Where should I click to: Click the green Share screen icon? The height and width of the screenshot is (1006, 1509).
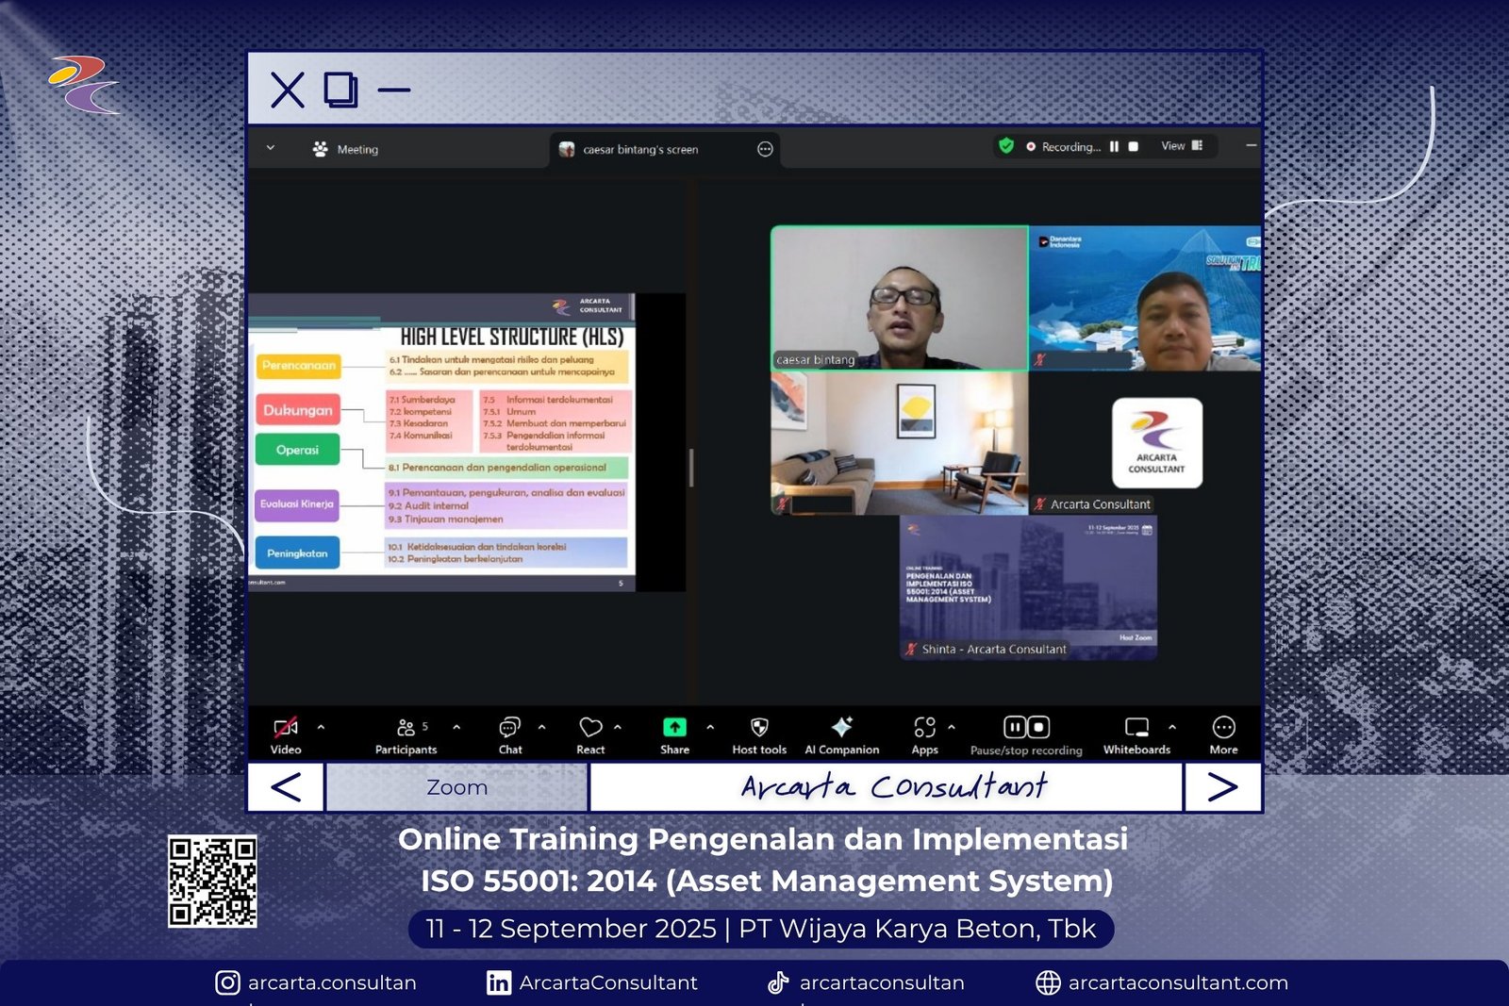tap(674, 727)
